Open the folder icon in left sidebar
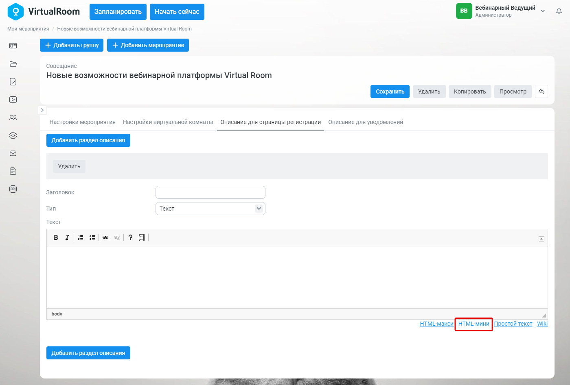Image resolution: width=570 pixels, height=385 pixels. click(13, 64)
